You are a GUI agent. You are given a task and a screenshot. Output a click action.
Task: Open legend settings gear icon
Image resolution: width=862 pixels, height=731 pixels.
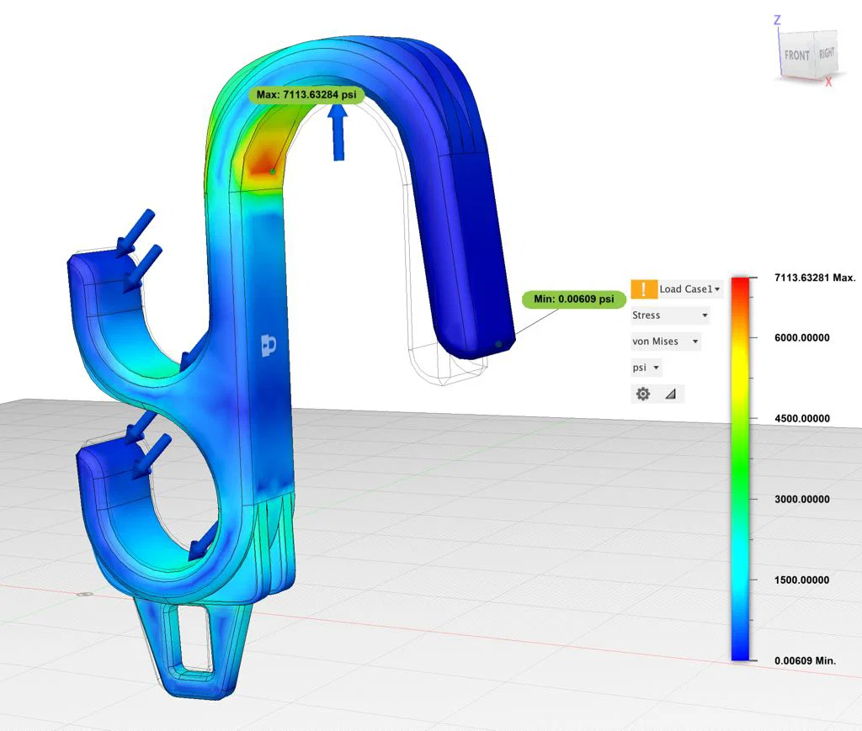[x=642, y=394]
